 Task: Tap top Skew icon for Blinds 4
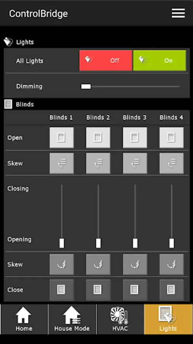(172, 164)
